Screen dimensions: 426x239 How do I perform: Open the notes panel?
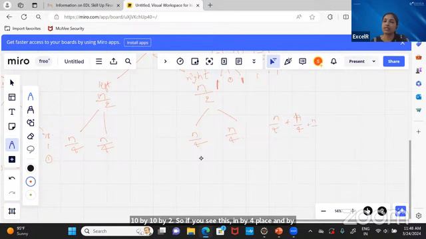pos(239,62)
